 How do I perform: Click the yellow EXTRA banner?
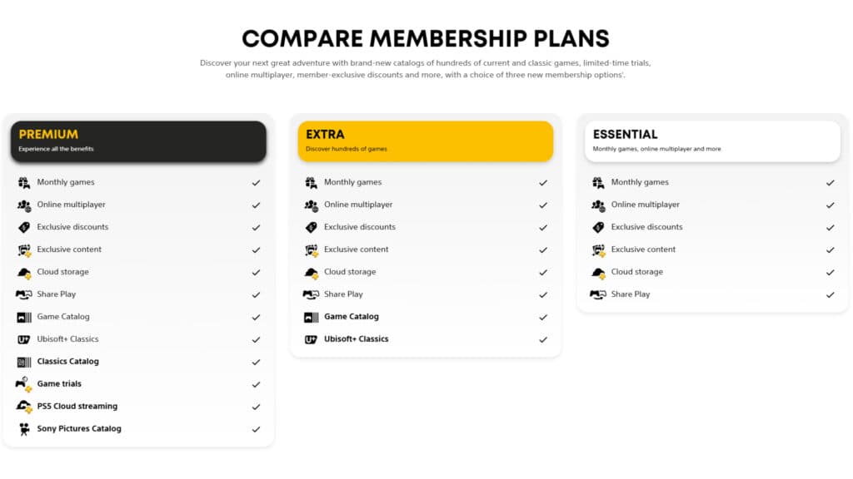pos(426,141)
